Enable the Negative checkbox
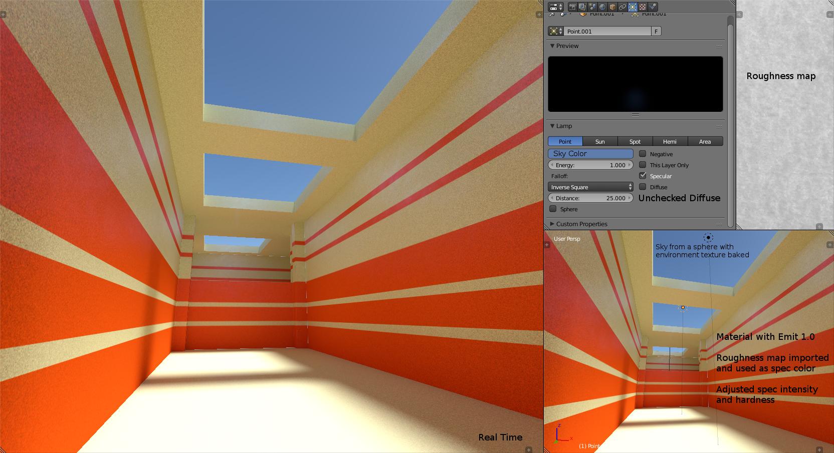Image resolution: width=834 pixels, height=453 pixels. 643,154
